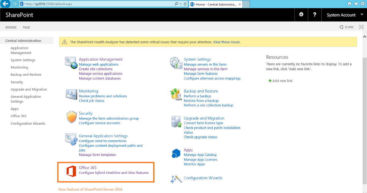Click the focus on content icon
This screenshot has height=193, width=367.
(361, 27)
